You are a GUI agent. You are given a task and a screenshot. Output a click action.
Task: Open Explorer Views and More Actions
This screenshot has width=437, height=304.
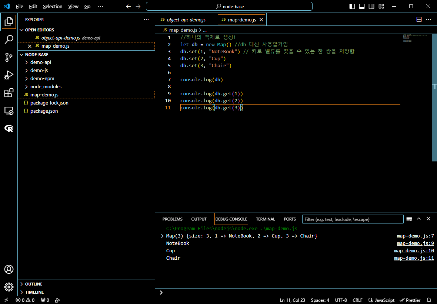coord(146,20)
